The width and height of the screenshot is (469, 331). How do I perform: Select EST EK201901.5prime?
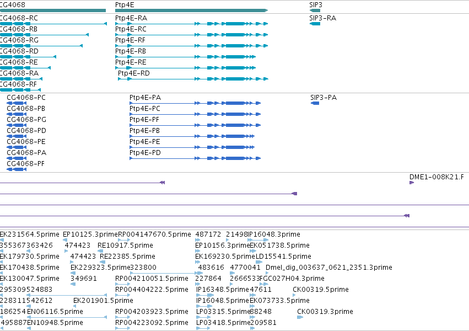(x=103, y=301)
